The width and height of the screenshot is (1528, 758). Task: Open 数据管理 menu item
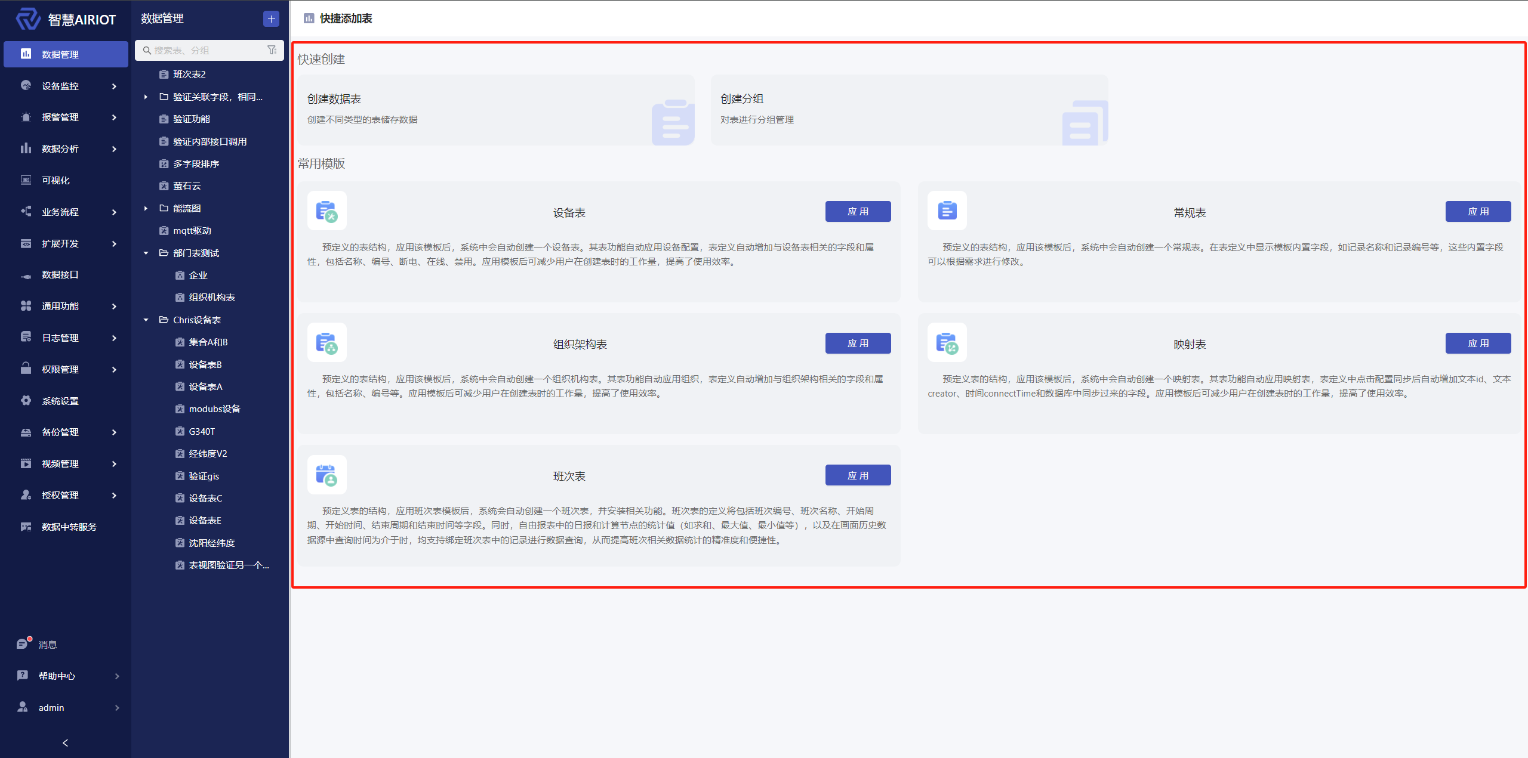coord(66,54)
